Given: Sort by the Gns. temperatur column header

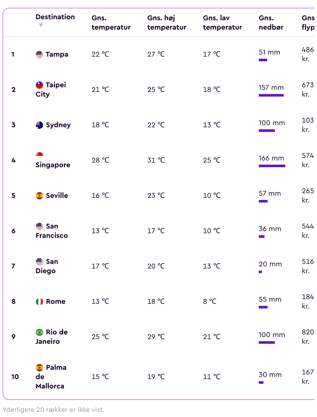Looking at the screenshot, I should [x=111, y=23].
